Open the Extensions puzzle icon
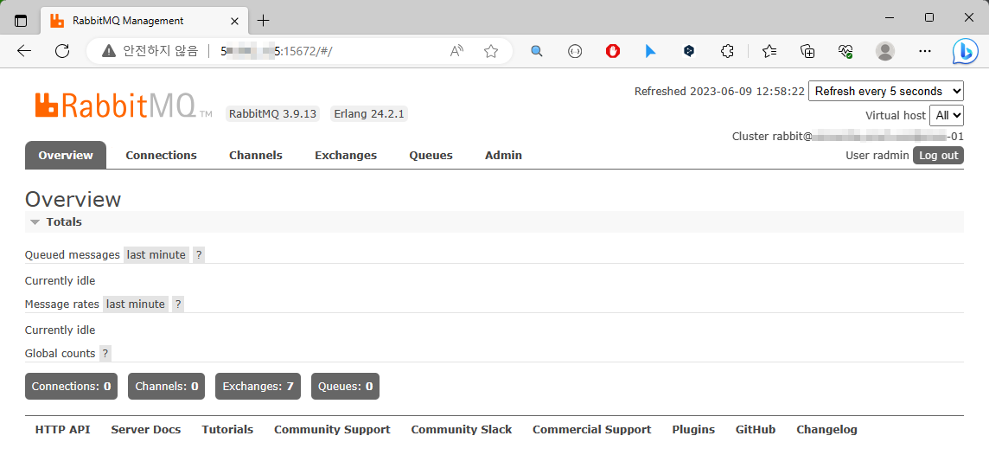Screen dimensions: 989x455 (726, 51)
